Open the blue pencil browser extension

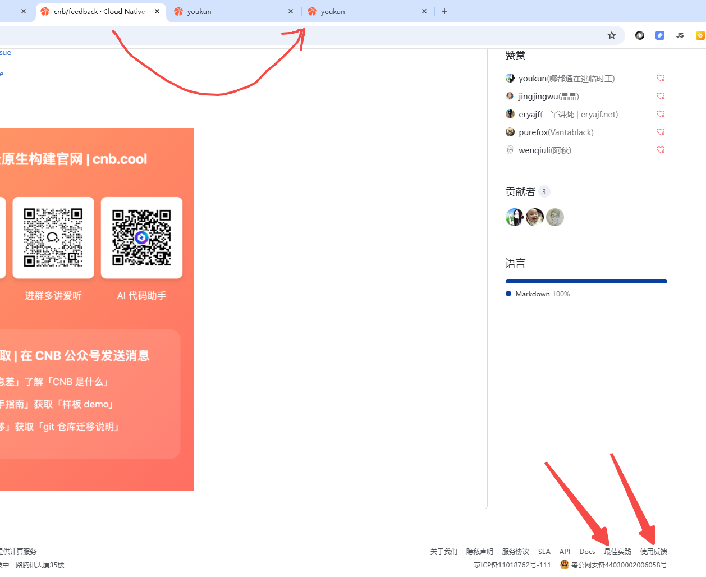(660, 35)
